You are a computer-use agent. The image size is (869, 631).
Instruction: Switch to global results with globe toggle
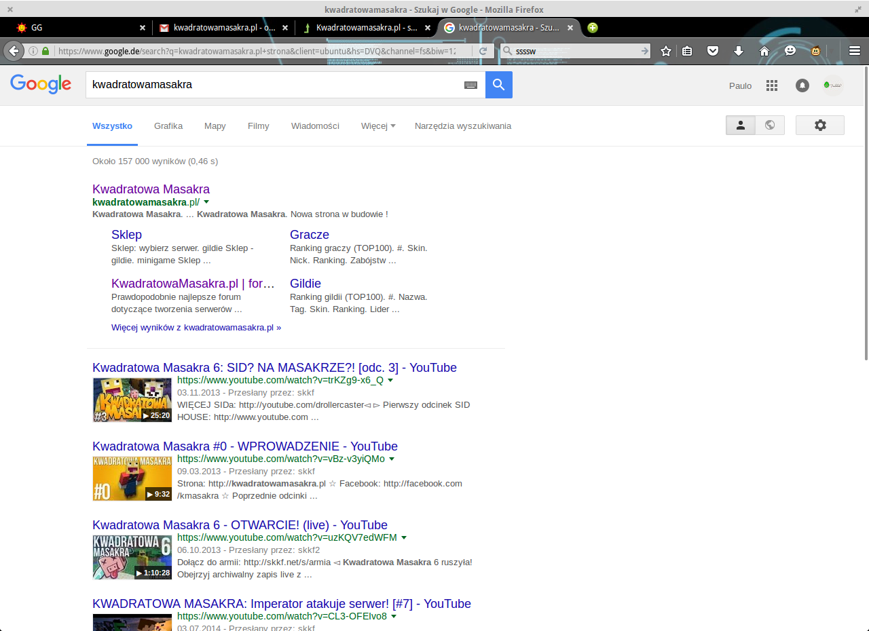(770, 125)
